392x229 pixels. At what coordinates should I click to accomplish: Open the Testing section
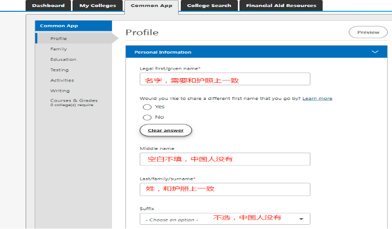coord(59,70)
